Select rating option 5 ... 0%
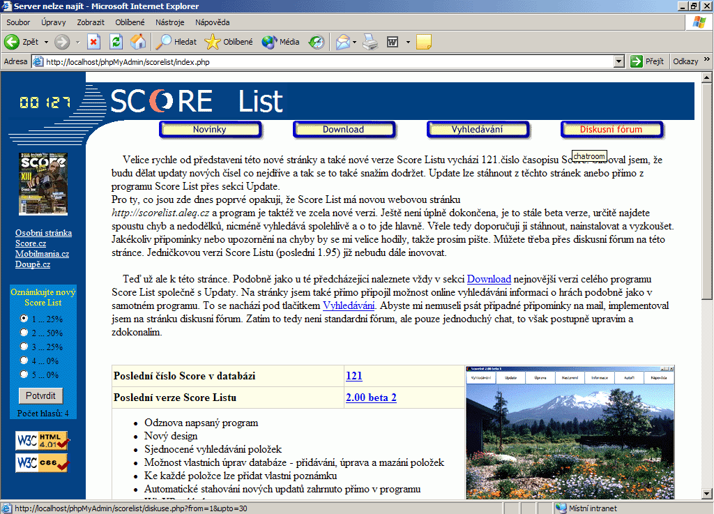714x514 pixels. (24, 375)
